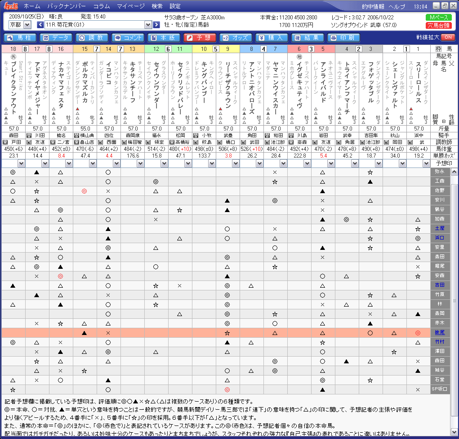Click horse name アンライバルド
The height and width of the screenshot is (439, 459).
click(x=324, y=82)
